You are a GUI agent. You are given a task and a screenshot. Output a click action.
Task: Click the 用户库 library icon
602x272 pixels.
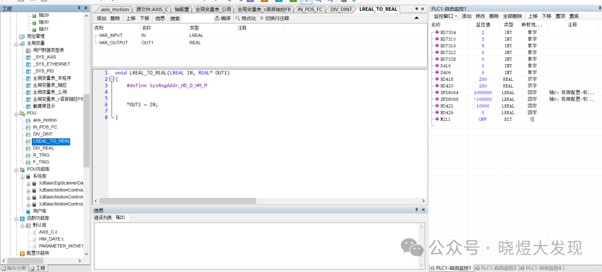pyautogui.click(x=28, y=211)
